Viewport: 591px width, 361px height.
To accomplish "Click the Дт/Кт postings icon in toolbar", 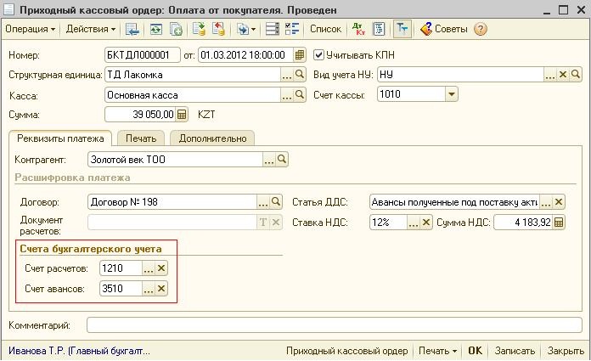I will click(x=357, y=29).
